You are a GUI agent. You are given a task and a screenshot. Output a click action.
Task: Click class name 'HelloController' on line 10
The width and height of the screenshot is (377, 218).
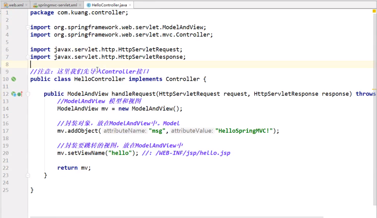point(100,79)
